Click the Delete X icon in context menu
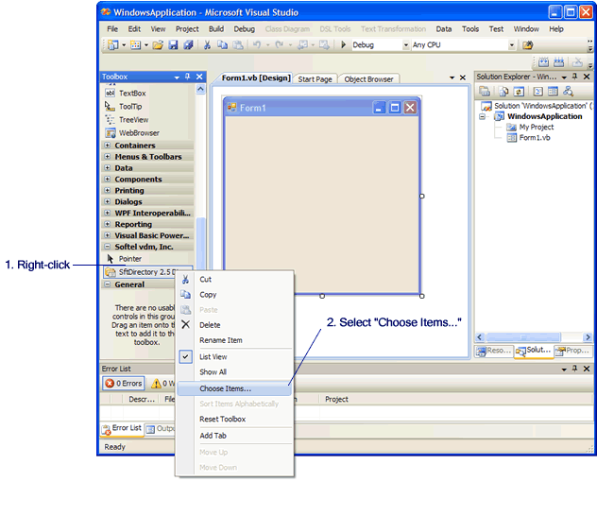The image size is (597, 516). coord(185,325)
